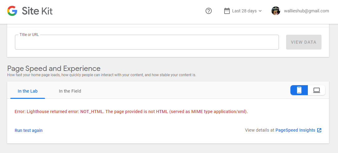The width and height of the screenshot is (338, 153).
Task: Switch to the In the Lab tab
Action: (28, 91)
